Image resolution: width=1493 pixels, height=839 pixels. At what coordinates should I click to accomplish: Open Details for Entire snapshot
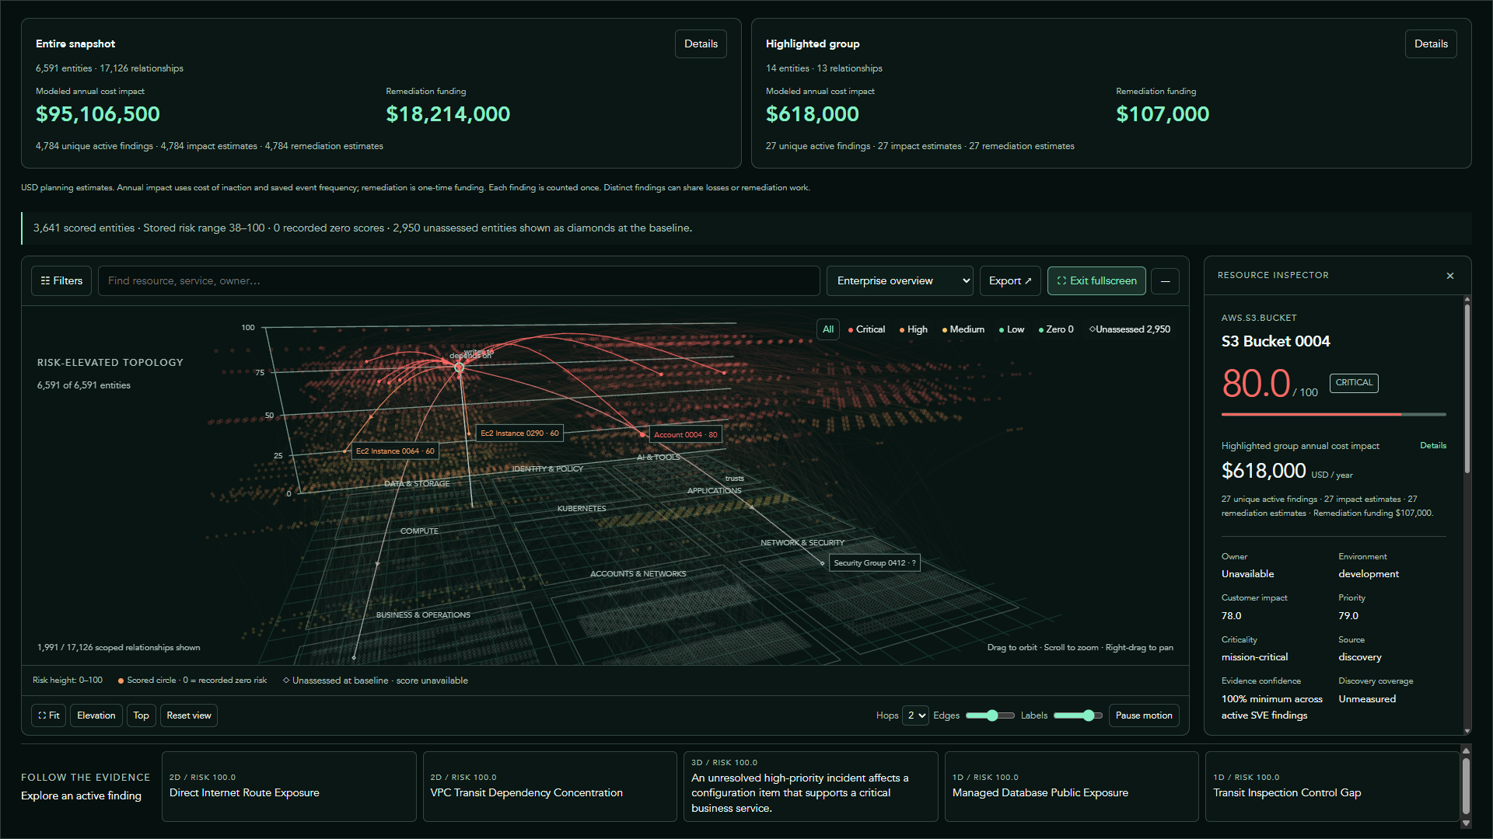tap(701, 44)
